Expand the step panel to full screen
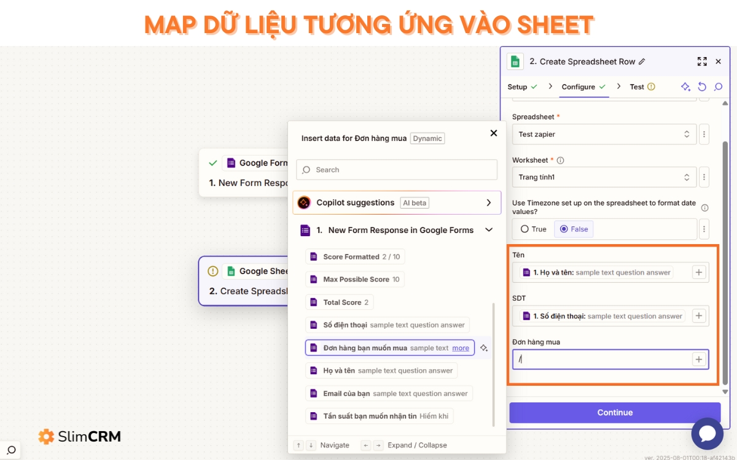The width and height of the screenshot is (737, 460). pyautogui.click(x=702, y=61)
